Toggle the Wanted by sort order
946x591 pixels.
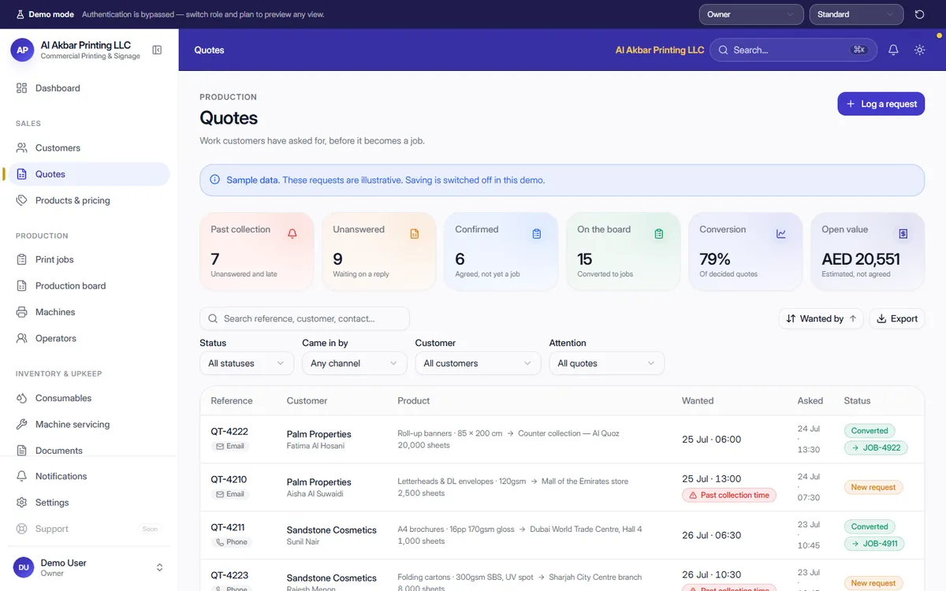tap(821, 319)
